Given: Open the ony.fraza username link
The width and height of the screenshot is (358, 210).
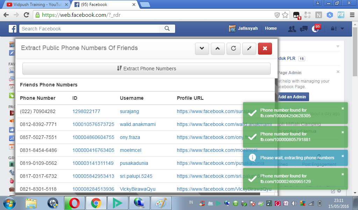Looking at the screenshot, I should [130, 137].
